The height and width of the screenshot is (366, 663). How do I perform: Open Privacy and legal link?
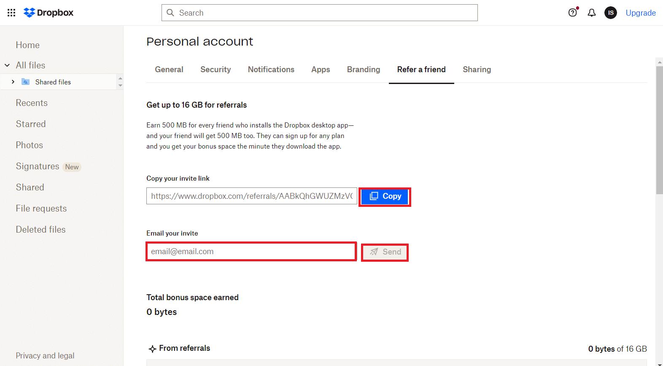tap(45, 356)
